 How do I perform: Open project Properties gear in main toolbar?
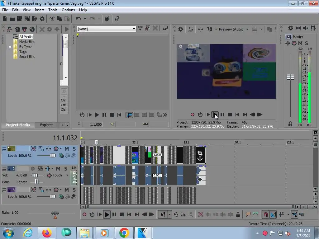click(42, 19)
